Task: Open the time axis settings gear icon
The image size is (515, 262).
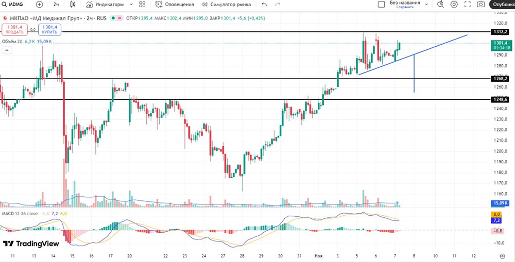Action: pos(502,256)
